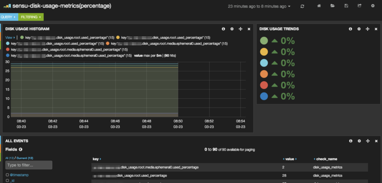382x183 pixels.
Task: Click the @timestamp field name
Action: [19, 175]
